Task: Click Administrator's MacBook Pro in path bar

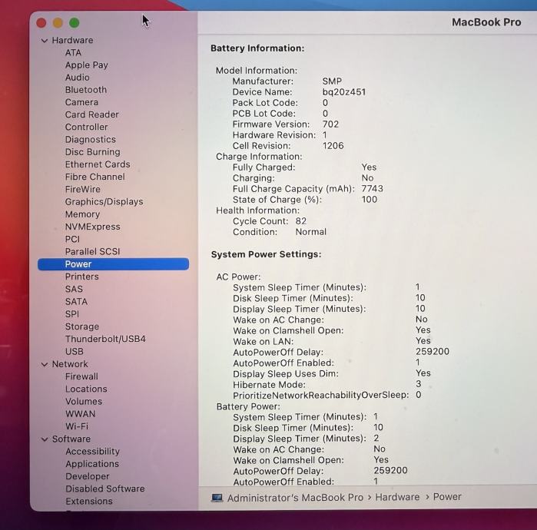Action: [295, 498]
